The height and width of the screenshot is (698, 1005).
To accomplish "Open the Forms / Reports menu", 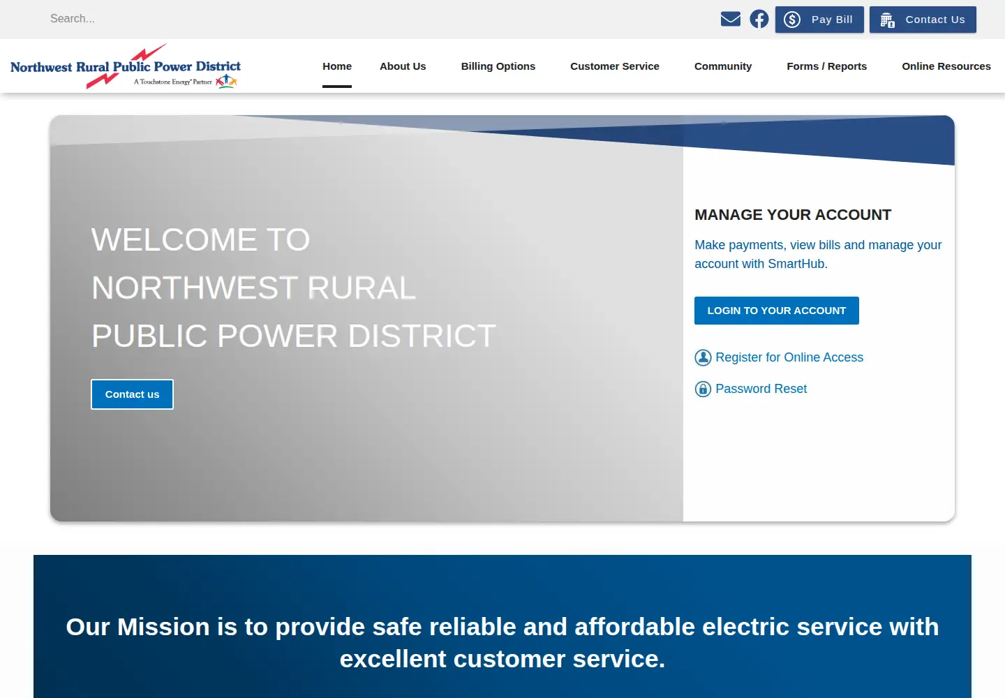I will coord(827,66).
